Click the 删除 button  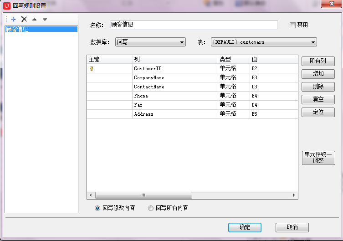[x=318, y=87]
